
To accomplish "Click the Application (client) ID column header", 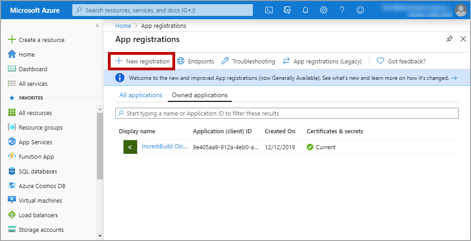I will (222, 131).
